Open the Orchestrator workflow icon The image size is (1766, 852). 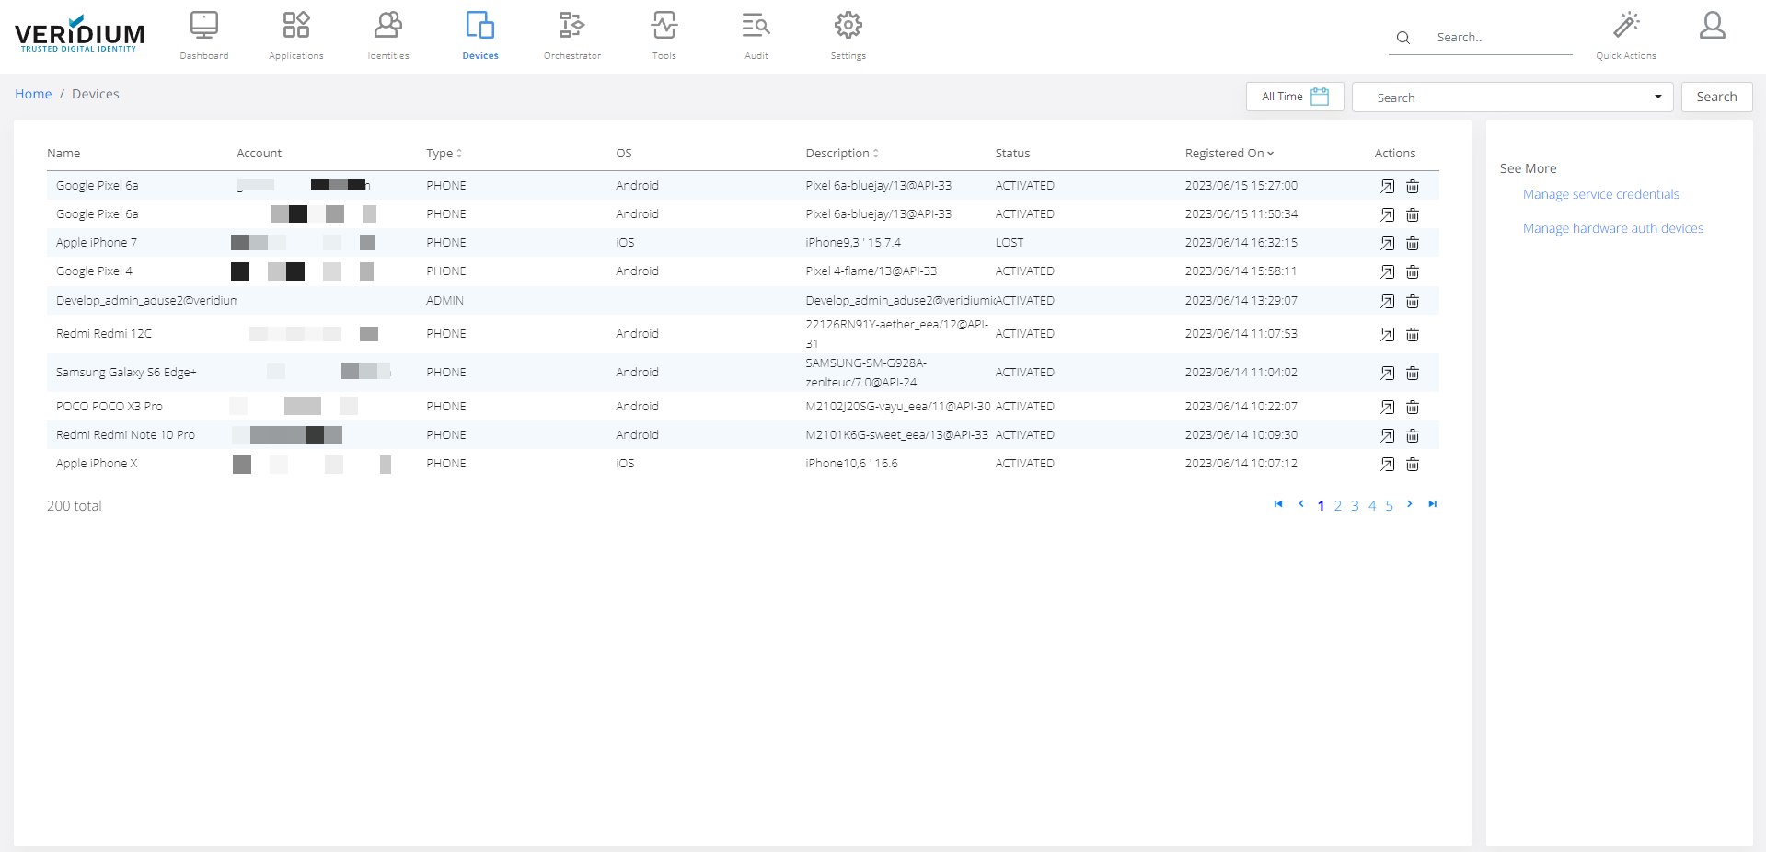coord(571,26)
